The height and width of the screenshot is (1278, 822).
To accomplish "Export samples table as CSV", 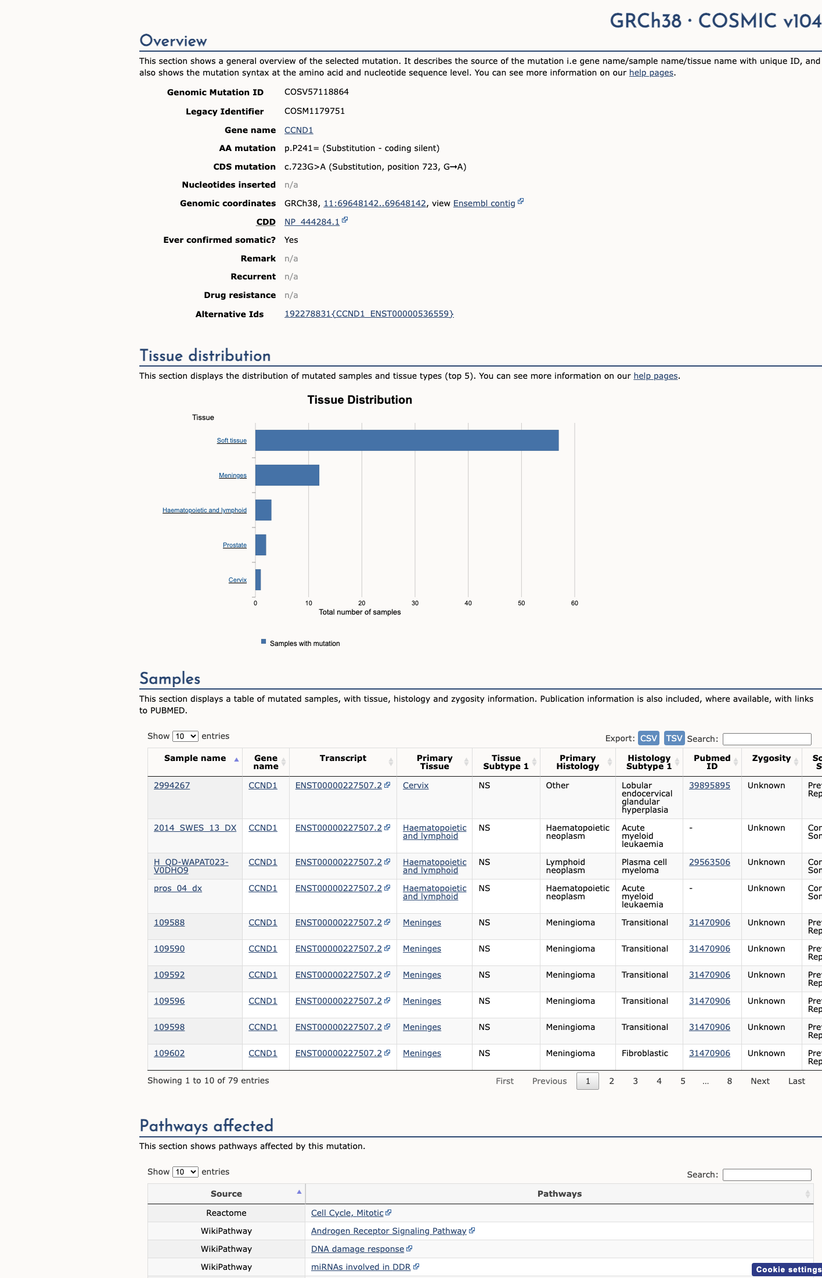I will [x=648, y=738].
